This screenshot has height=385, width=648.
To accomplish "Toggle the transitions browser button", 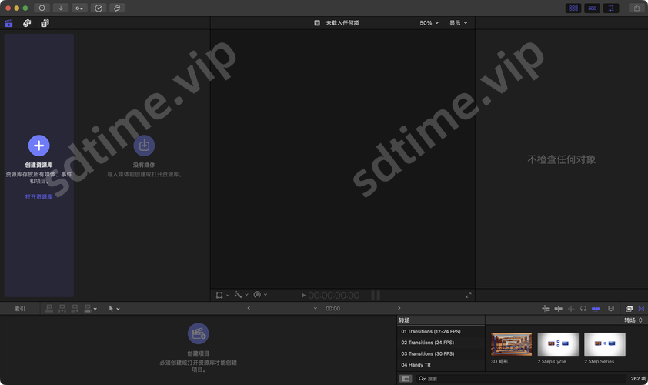I will 641,308.
